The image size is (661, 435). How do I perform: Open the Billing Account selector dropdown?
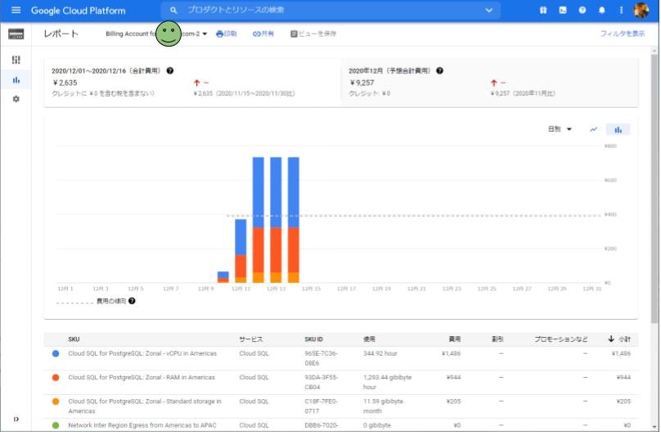(156, 34)
